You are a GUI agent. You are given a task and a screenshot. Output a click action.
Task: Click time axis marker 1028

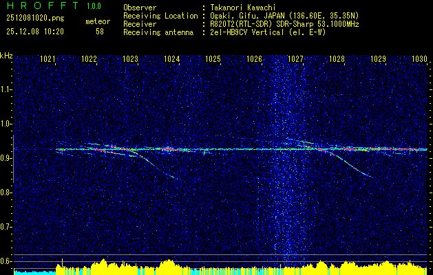tap(337, 59)
